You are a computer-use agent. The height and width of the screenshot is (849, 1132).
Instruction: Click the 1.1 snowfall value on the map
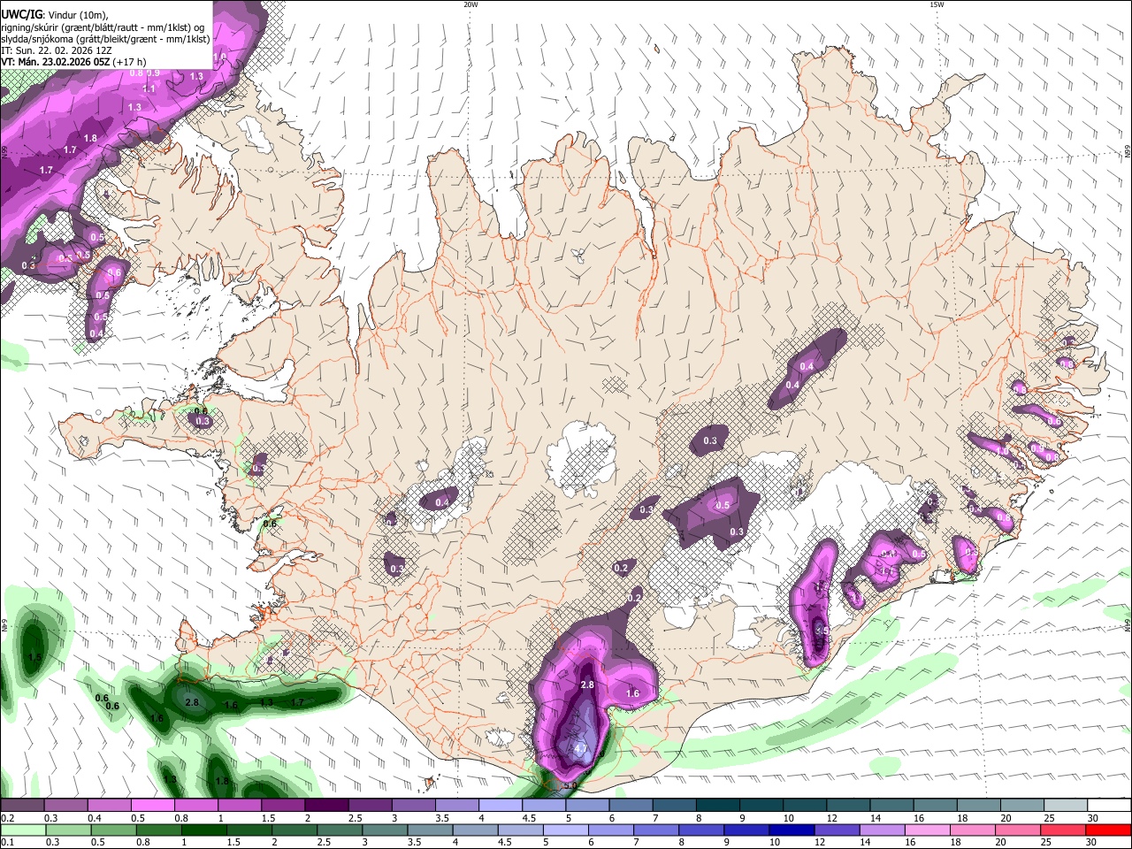point(149,89)
